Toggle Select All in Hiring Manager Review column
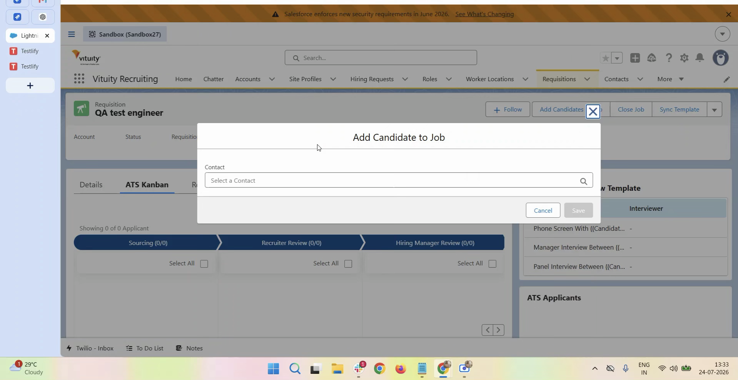Image resolution: width=738 pixels, height=380 pixels. [492, 264]
